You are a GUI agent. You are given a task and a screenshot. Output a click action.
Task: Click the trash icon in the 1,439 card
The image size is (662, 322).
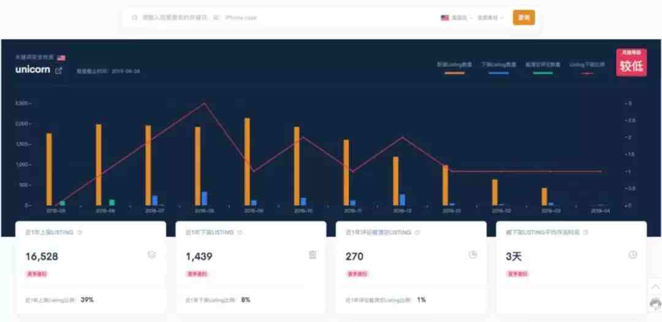pyautogui.click(x=313, y=255)
